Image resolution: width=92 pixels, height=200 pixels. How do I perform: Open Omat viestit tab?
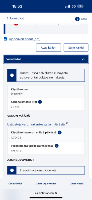coord(77,183)
